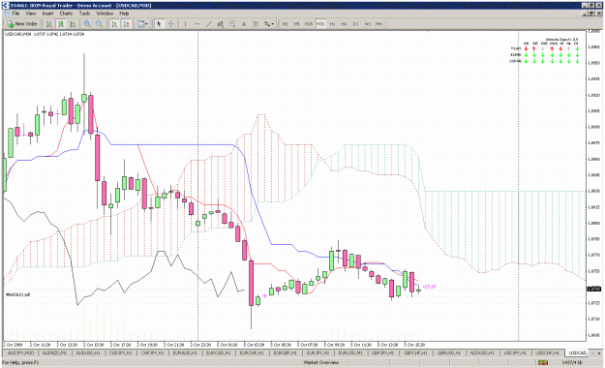Click the connection status bars icon
Screen dimensions: 605x368
coord(543,362)
